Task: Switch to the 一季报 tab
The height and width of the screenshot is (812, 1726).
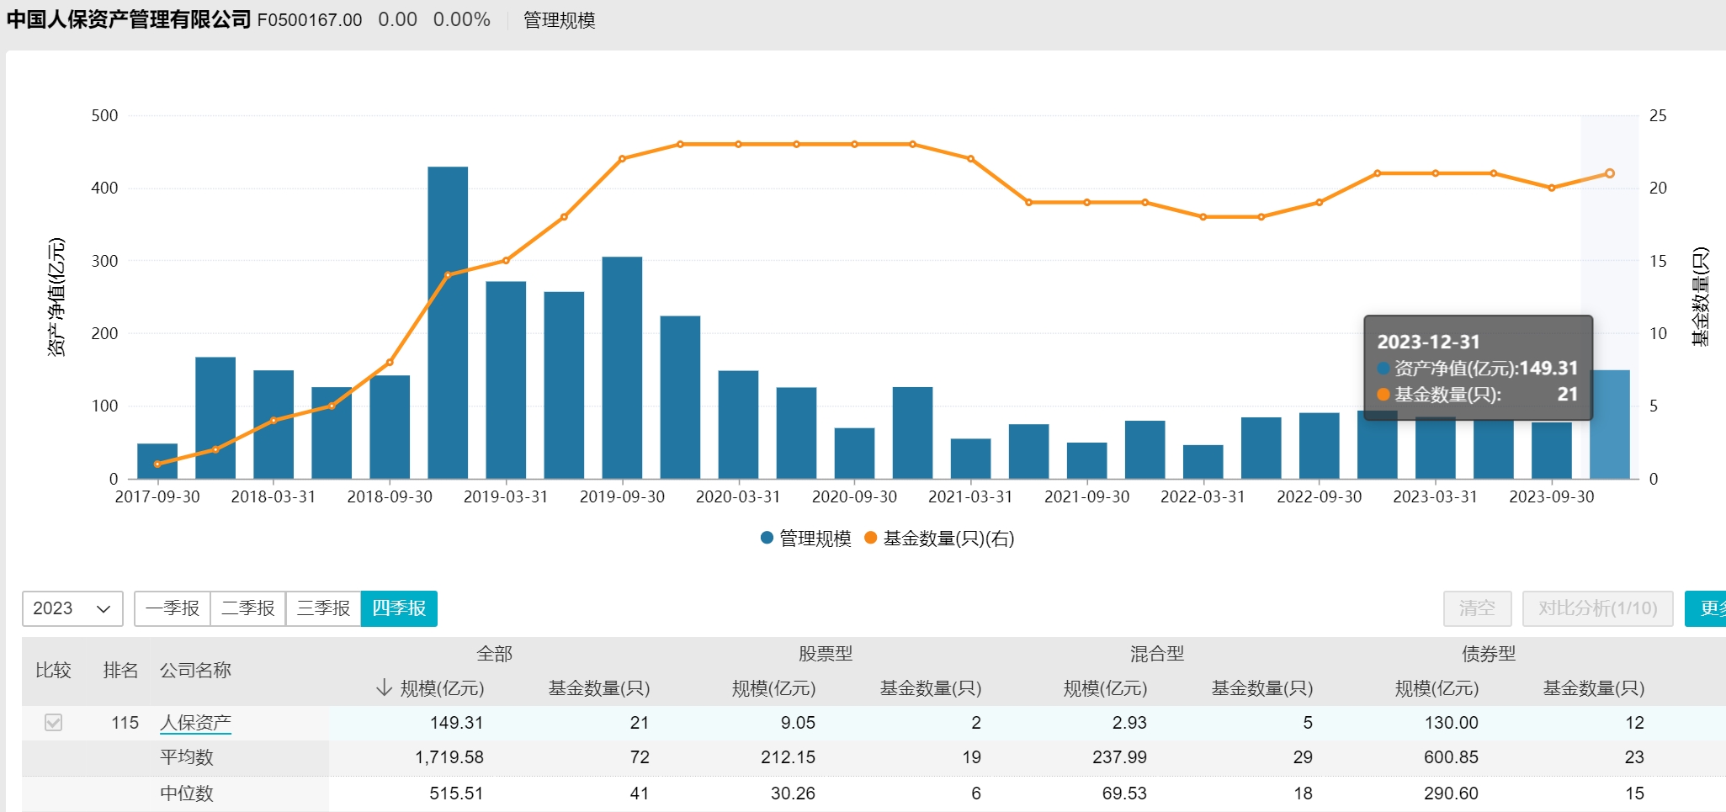Action: tap(173, 608)
